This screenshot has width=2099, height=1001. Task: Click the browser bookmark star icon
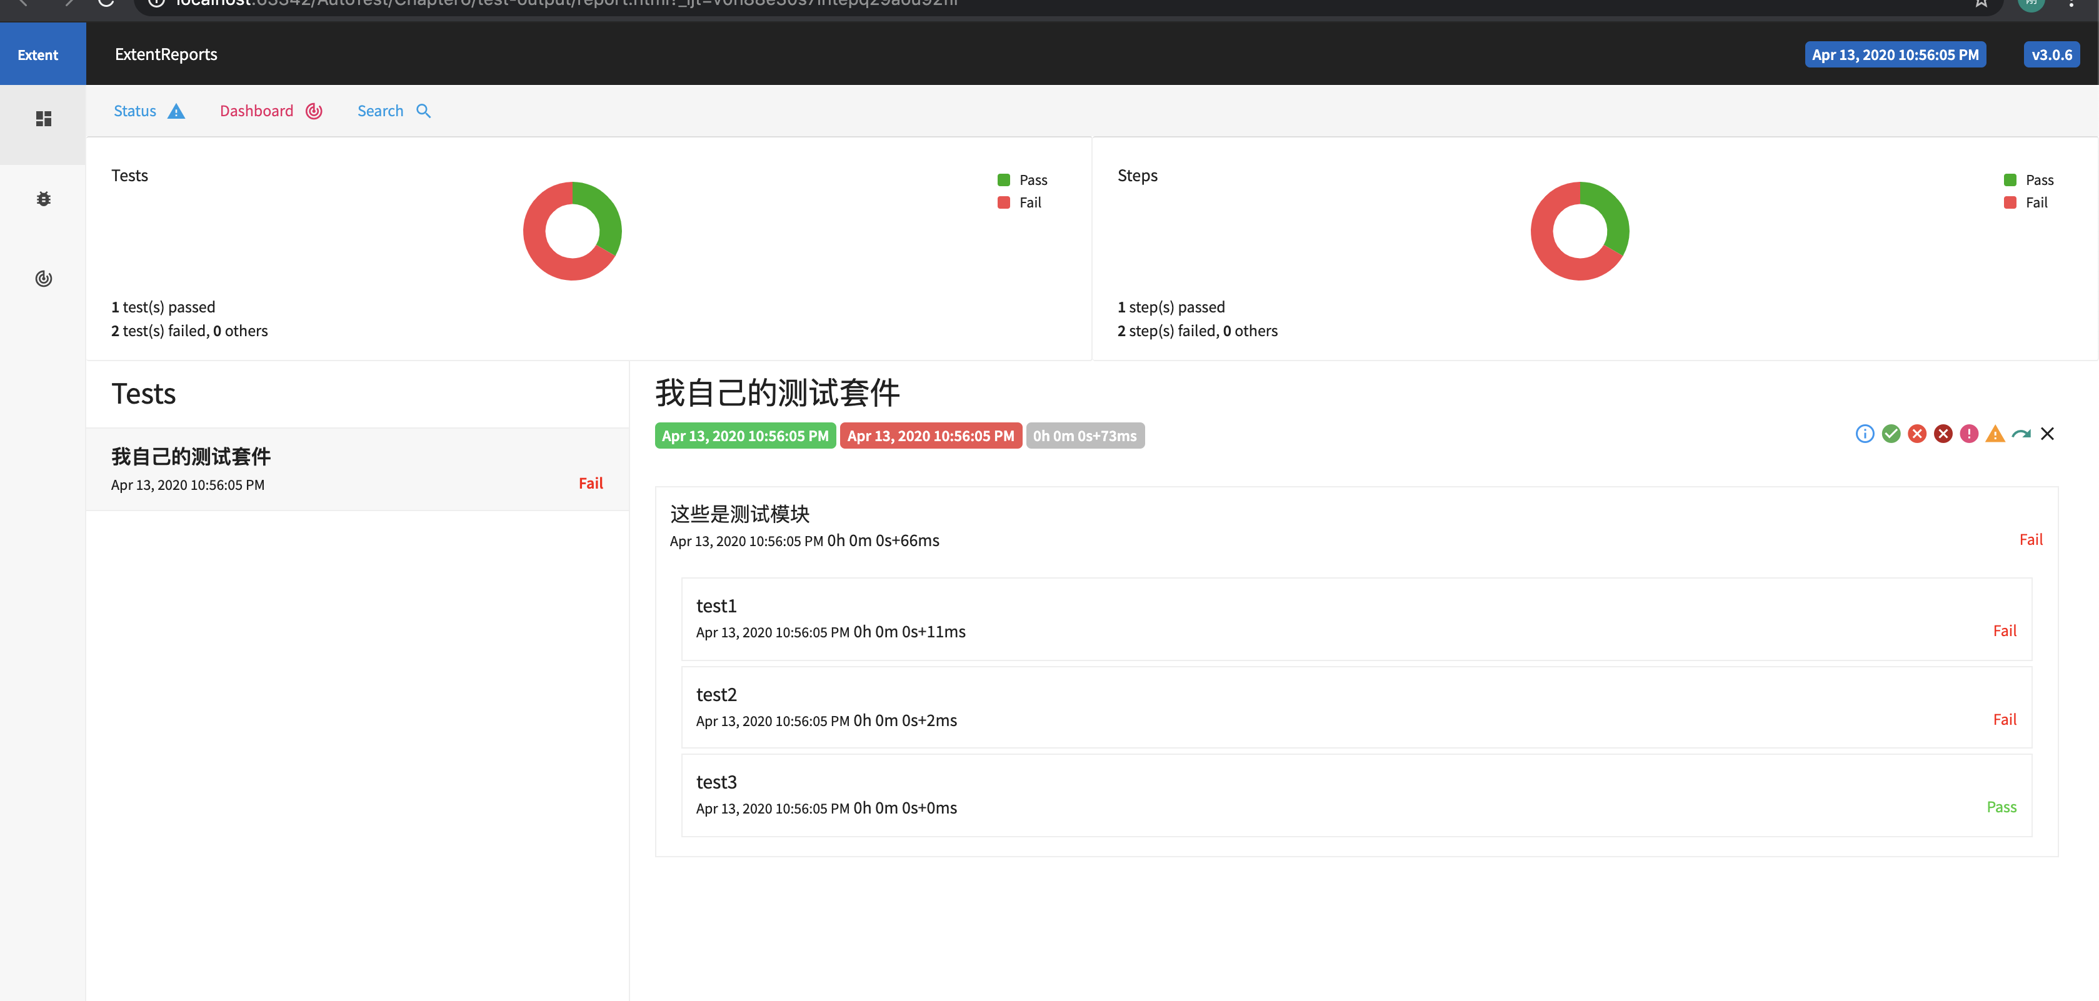1981,3
